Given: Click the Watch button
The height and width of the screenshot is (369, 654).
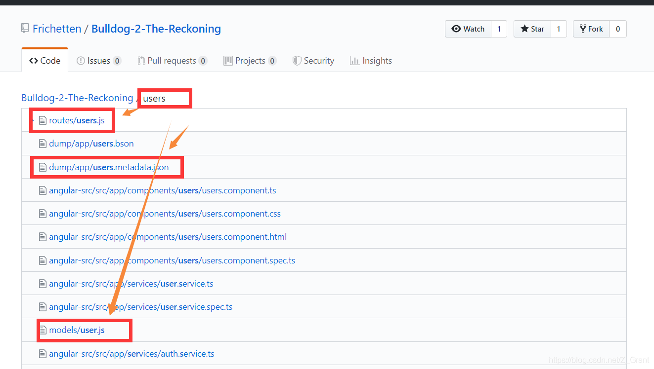Looking at the screenshot, I should click(x=468, y=29).
